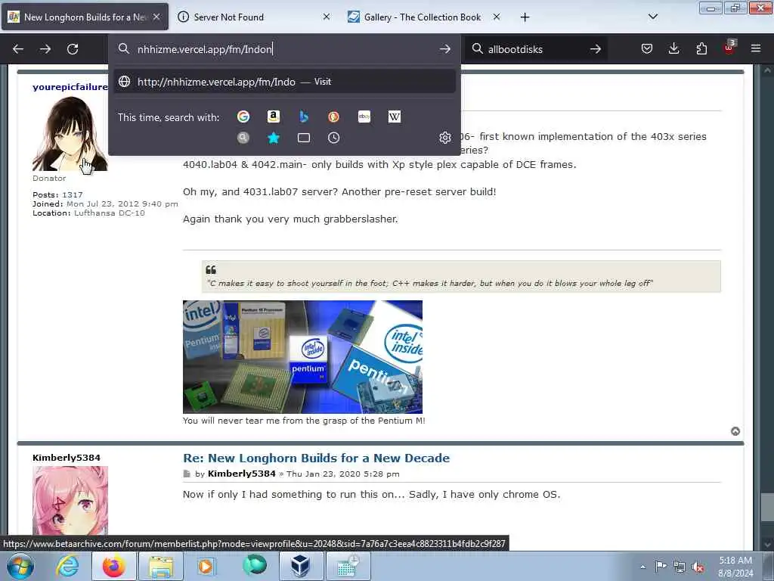Viewport: 774px width, 581px height.
Task: Open yourepicfailure's profile link
Action: 70,87
